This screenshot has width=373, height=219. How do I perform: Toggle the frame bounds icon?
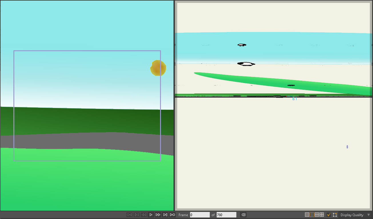point(335,215)
